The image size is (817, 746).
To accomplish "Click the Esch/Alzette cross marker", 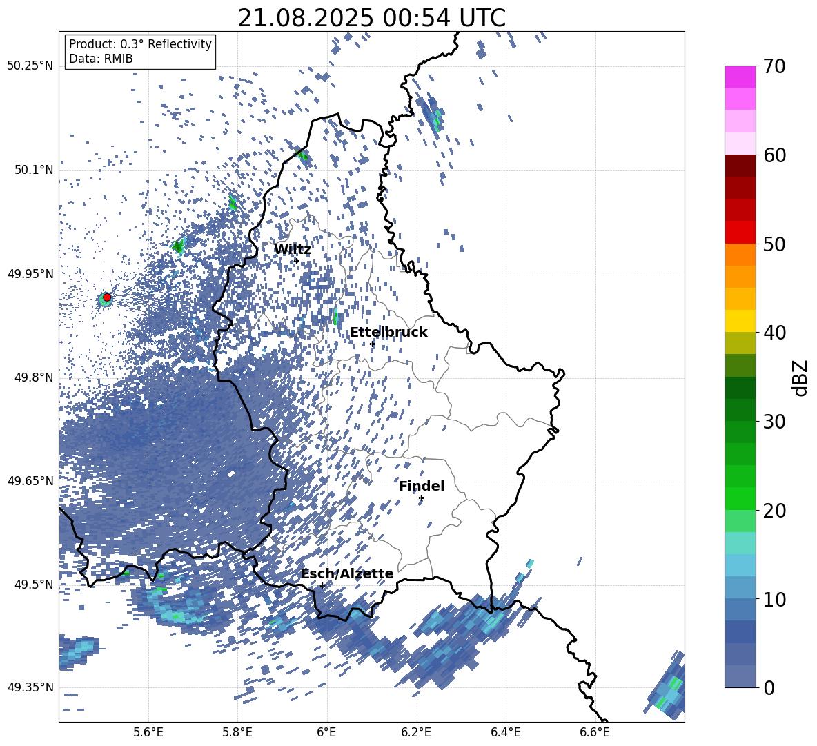I will [x=322, y=585].
